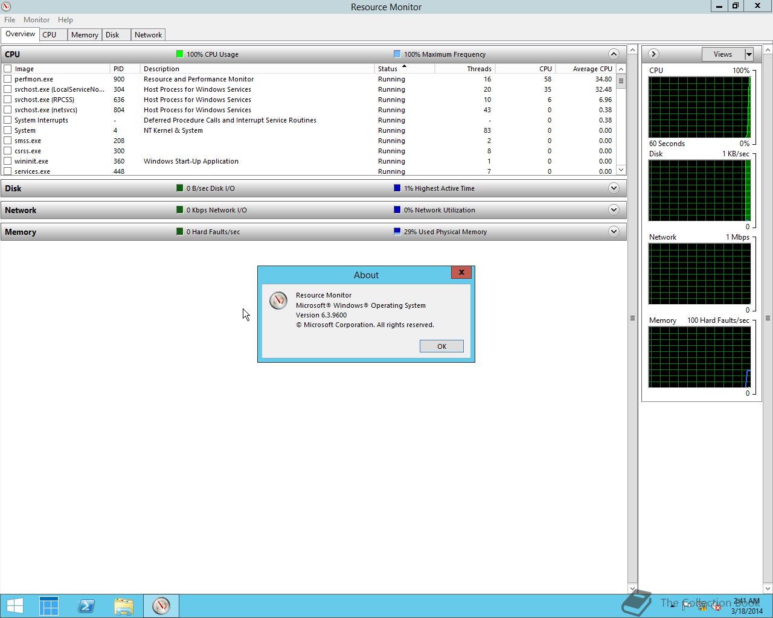Toggle the select-all Image header checkbox

tap(8, 69)
